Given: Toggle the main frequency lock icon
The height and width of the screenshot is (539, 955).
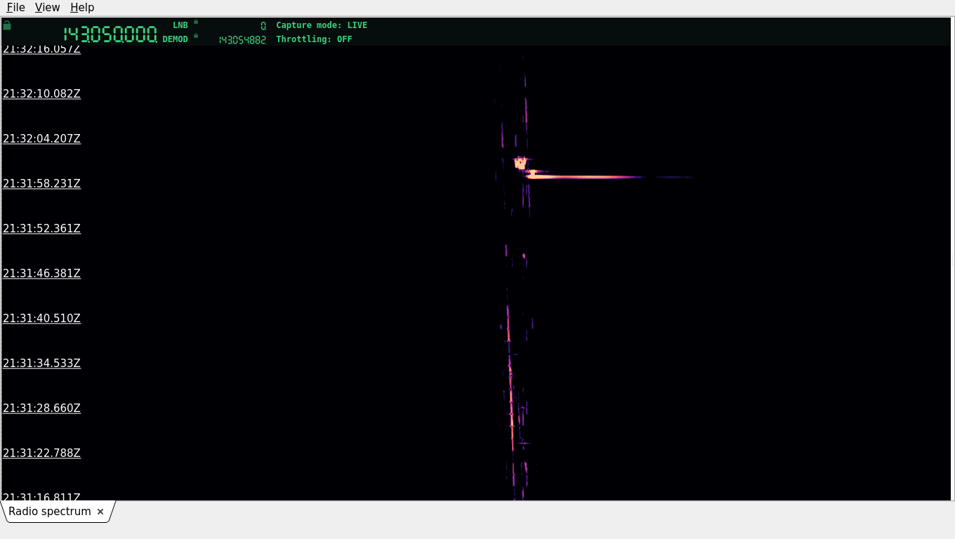Looking at the screenshot, I should (x=7, y=25).
